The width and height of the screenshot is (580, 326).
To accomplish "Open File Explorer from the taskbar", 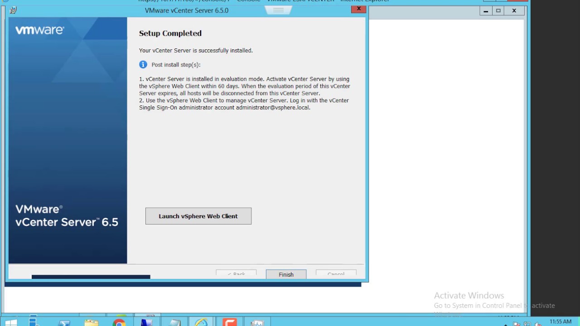I will pos(92,322).
